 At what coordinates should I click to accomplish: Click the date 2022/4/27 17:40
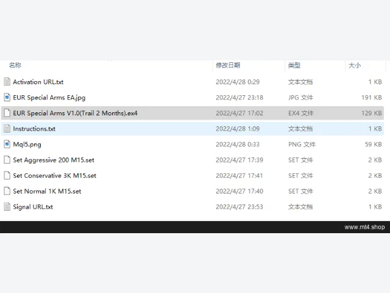239,191
